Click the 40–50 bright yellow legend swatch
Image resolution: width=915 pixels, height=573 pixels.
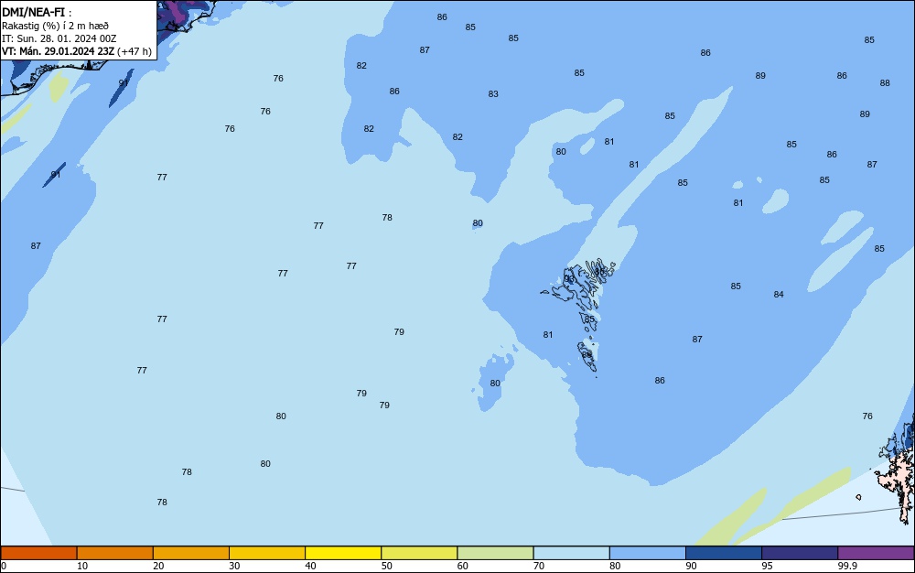coord(343,553)
